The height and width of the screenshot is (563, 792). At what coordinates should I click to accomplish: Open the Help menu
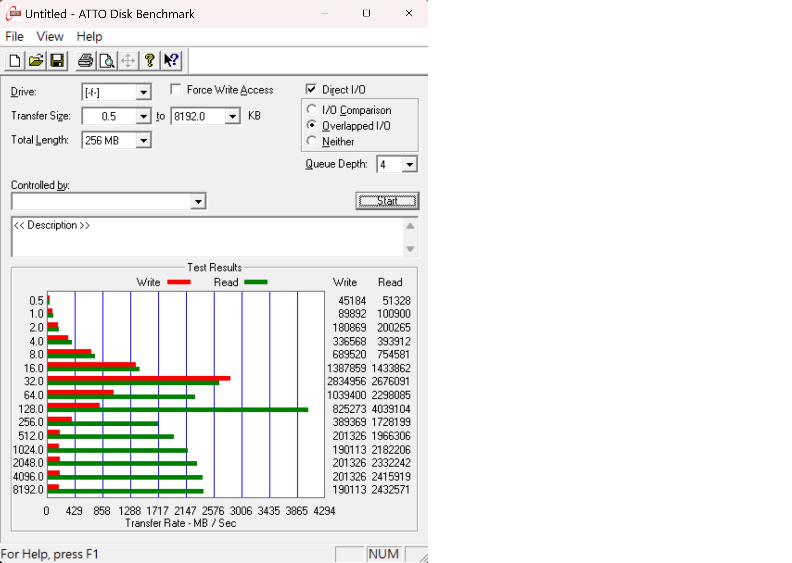tap(89, 36)
